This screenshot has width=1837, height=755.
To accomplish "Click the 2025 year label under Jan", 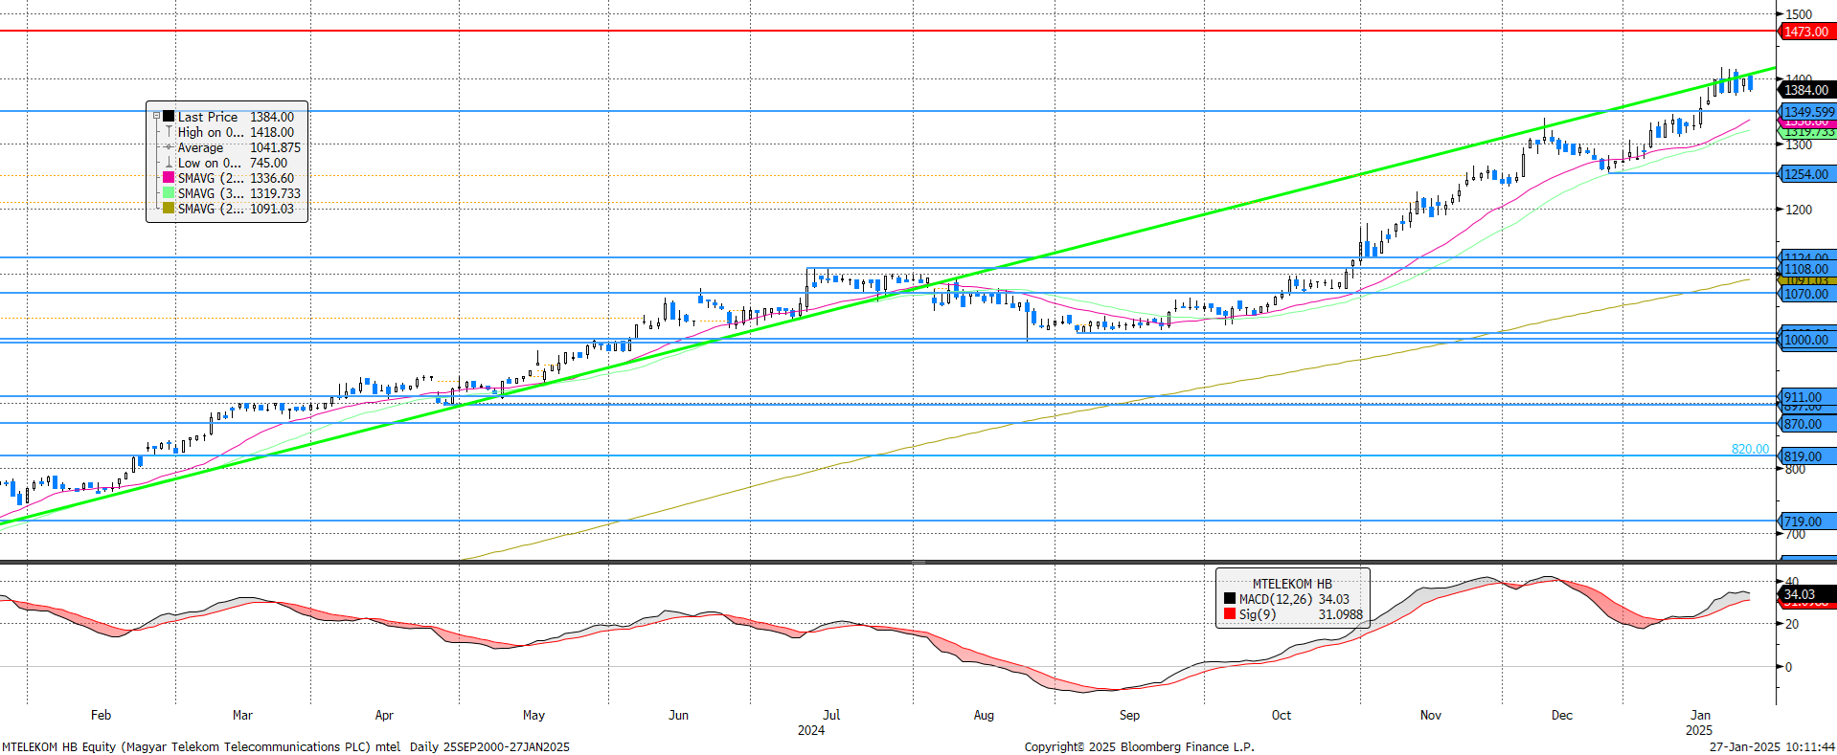I will point(1699,730).
